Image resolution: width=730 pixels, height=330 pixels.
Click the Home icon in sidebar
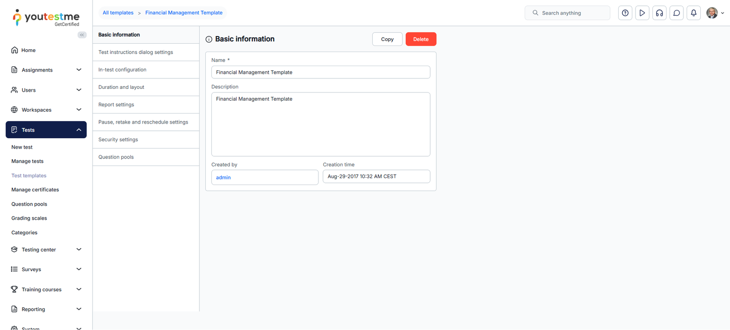pos(15,50)
